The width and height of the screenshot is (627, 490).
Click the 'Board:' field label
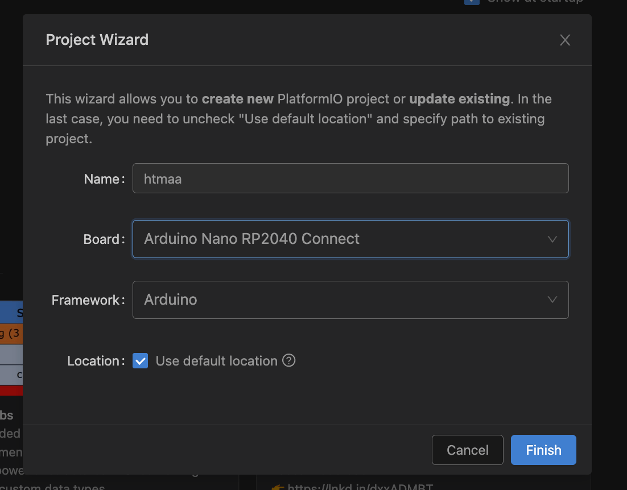coord(104,239)
